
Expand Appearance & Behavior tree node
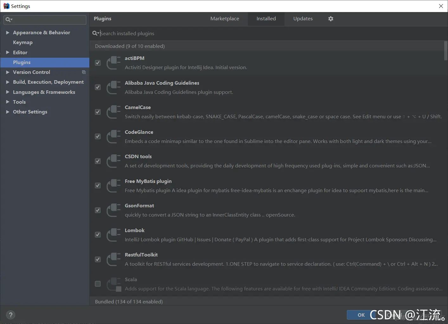click(8, 32)
